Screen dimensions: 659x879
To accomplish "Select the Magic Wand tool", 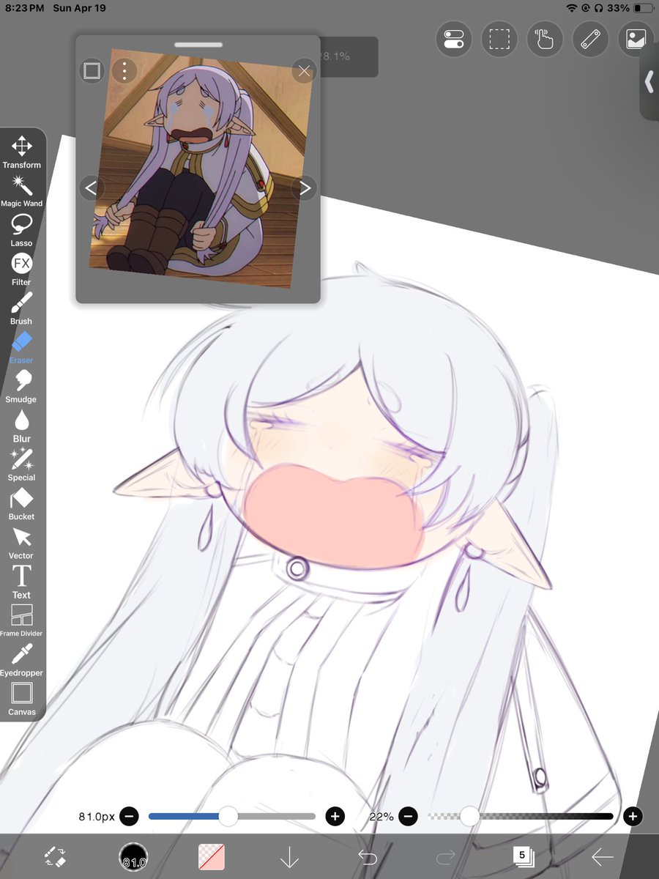I will click(21, 191).
